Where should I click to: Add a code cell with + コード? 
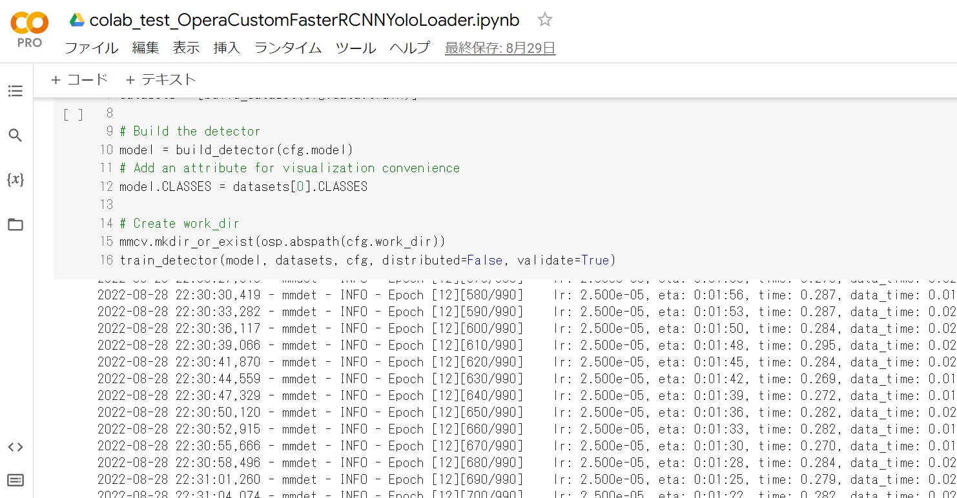[78, 79]
